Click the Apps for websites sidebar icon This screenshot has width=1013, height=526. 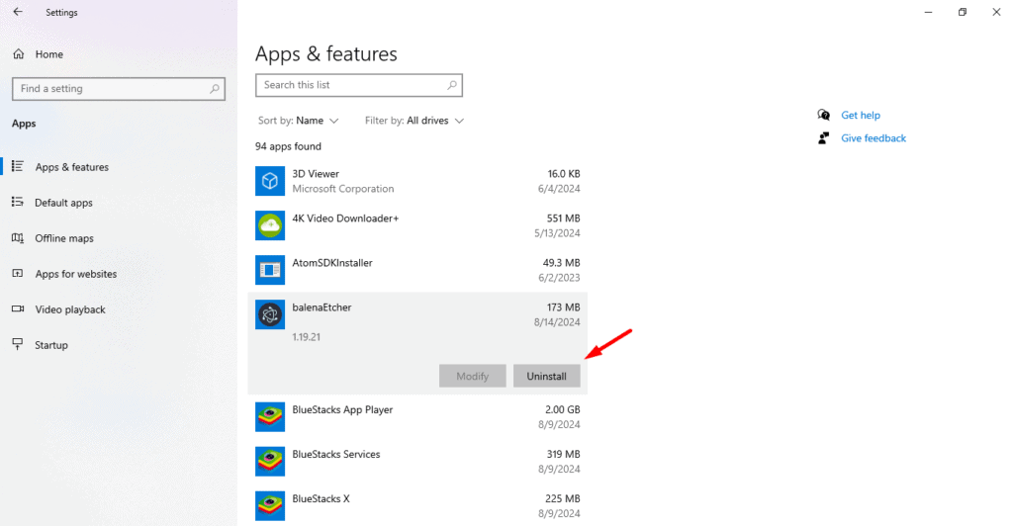(18, 274)
